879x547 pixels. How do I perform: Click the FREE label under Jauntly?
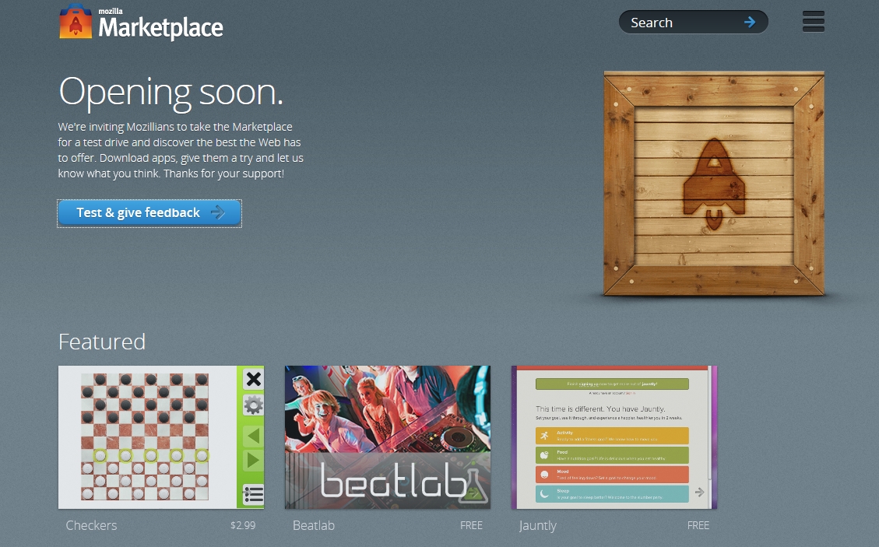tap(698, 526)
